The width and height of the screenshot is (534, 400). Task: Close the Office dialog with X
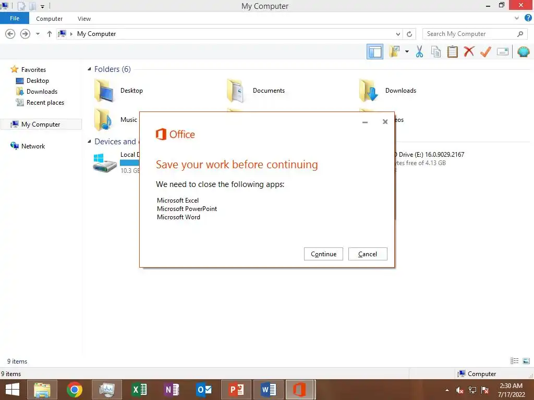(385, 122)
